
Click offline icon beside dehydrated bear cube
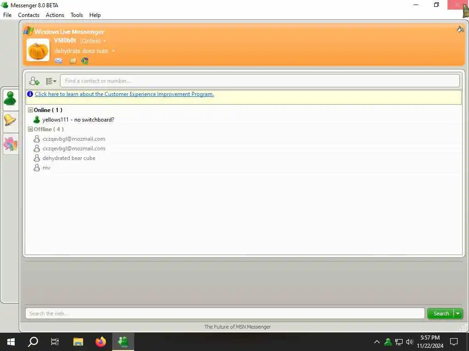[37, 158]
